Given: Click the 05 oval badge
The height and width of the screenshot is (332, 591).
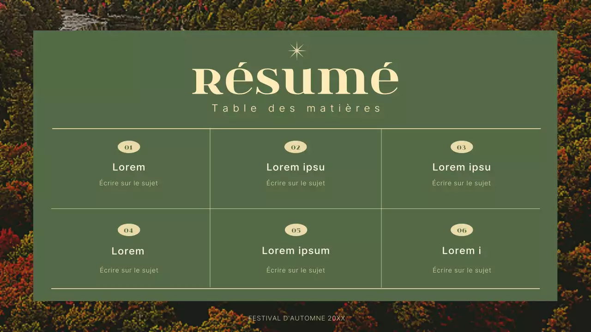Looking at the screenshot, I should click(x=295, y=230).
